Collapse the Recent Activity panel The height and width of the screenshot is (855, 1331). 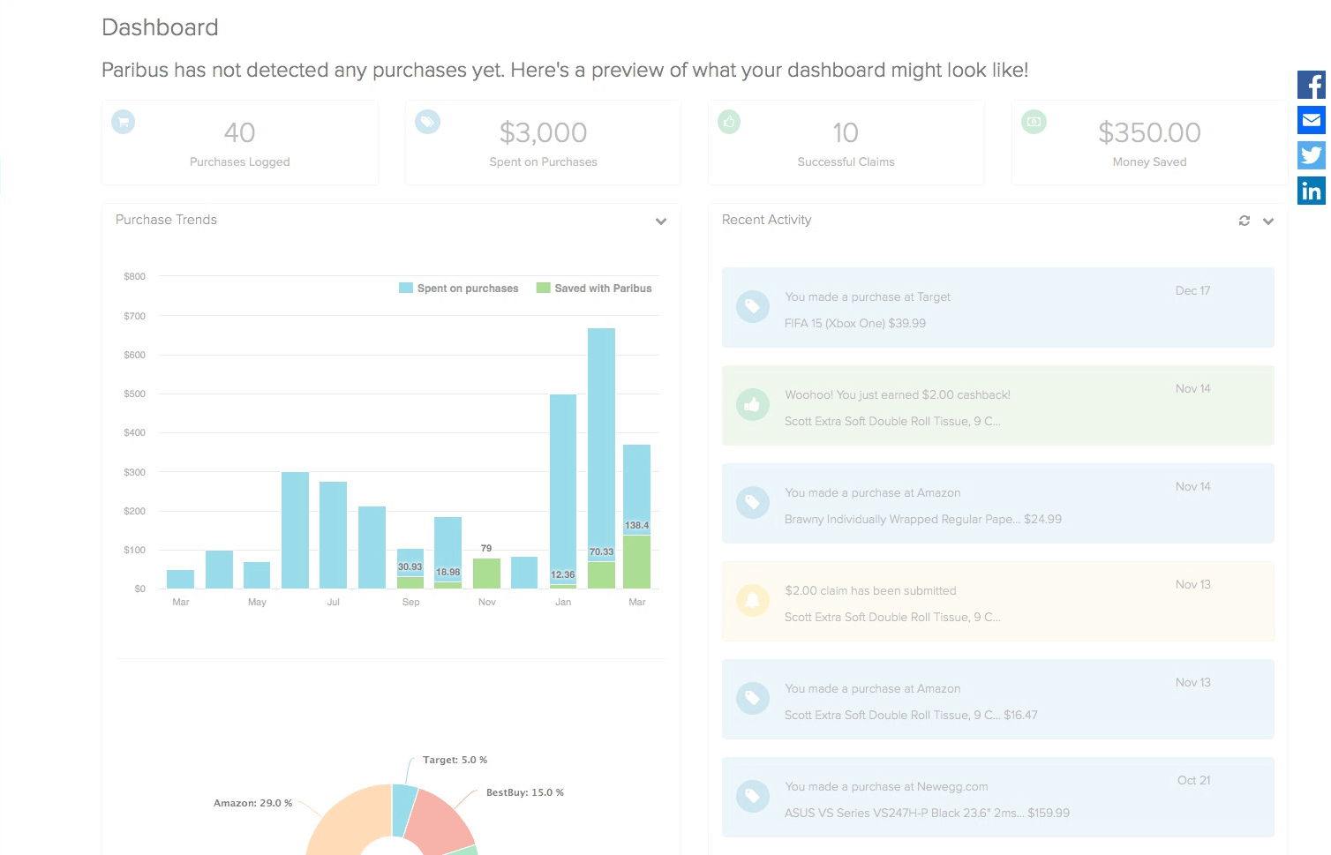point(1268,221)
